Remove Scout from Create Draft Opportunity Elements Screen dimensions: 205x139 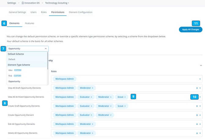click(x=125, y=106)
